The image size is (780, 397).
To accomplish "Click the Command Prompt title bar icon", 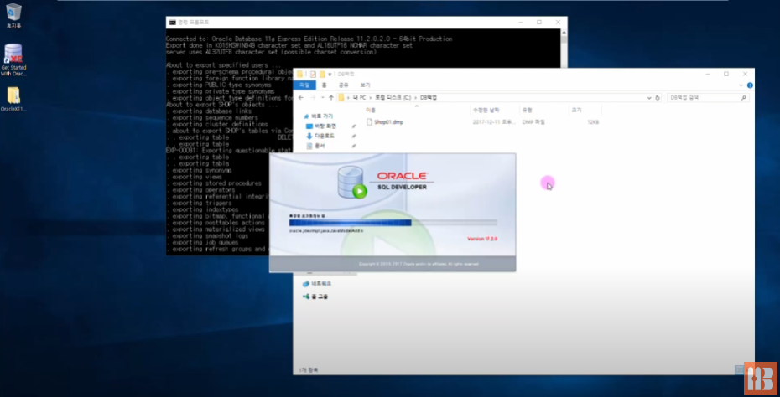I will (x=172, y=23).
